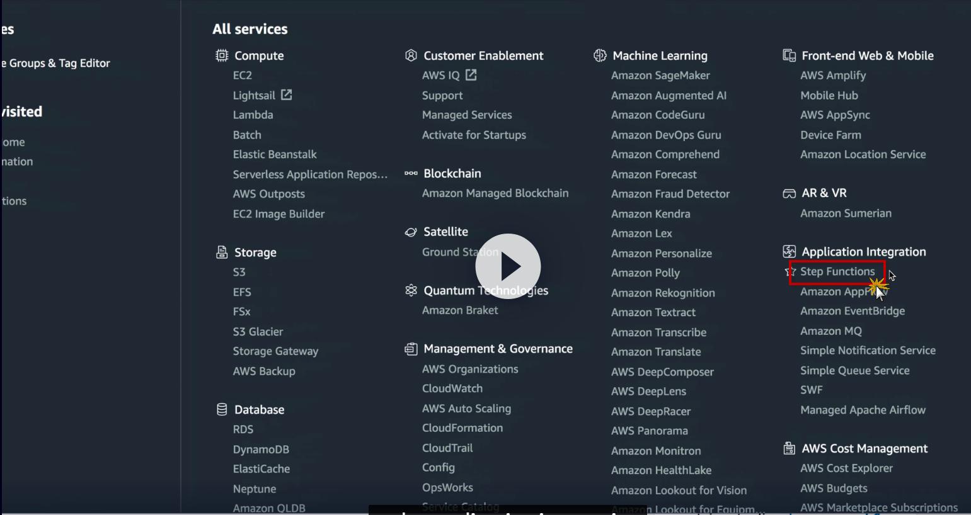Click the Machine Learning brain icon
This screenshot has height=515, width=971.
tap(600, 55)
